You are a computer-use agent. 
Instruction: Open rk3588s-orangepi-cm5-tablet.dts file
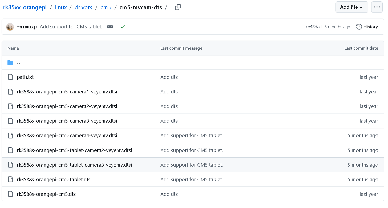point(54,180)
